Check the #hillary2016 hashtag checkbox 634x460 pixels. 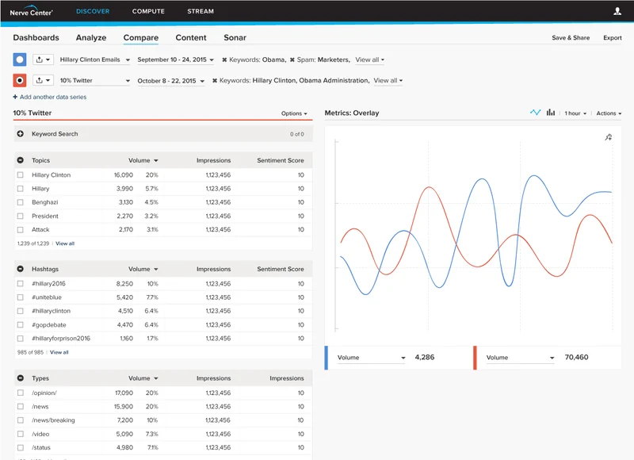pyautogui.click(x=21, y=284)
